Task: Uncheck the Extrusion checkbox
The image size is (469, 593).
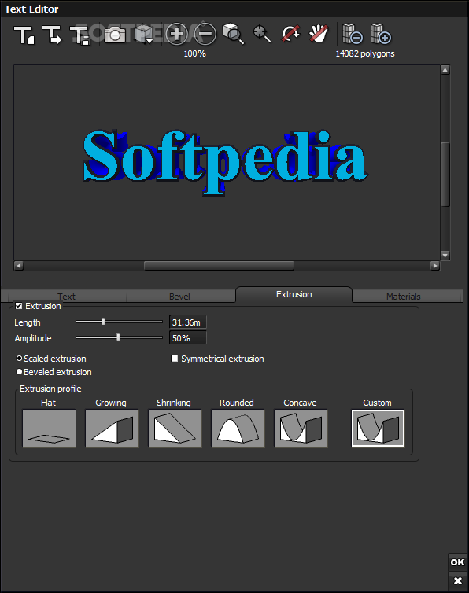Action: pos(19,306)
